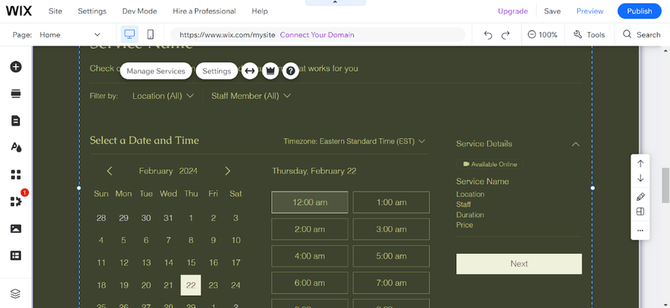This screenshot has width=670, height=308.
Task: Open Search in the top bar
Action: tap(642, 35)
